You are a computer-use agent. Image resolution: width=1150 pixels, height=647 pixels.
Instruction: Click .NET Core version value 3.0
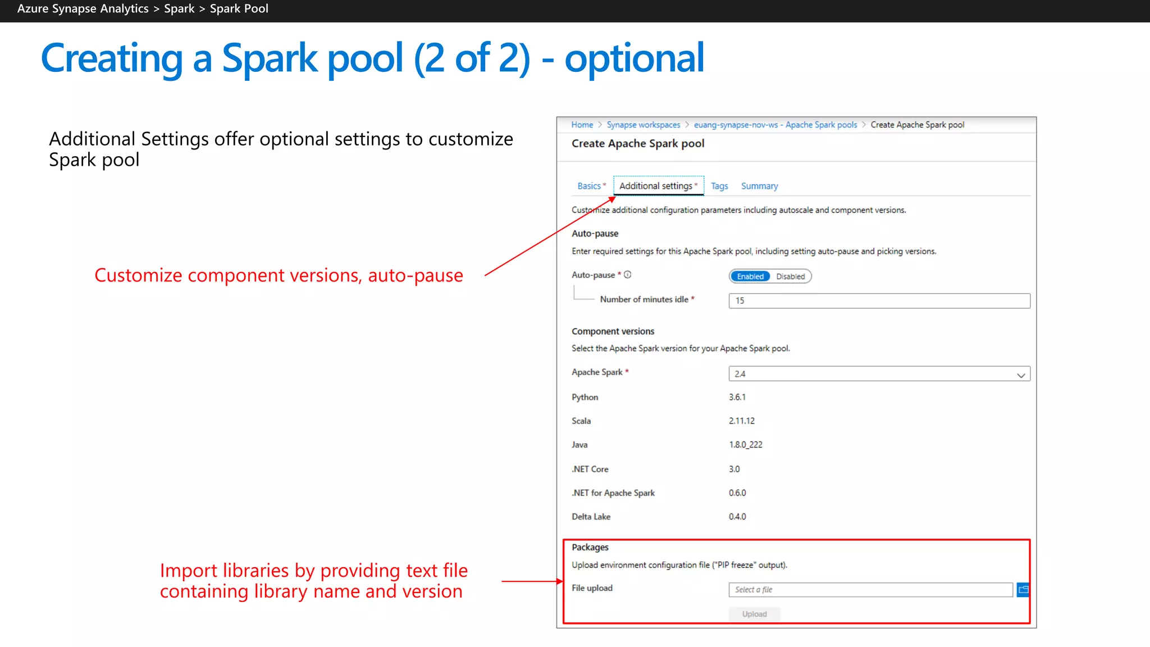(x=734, y=469)
